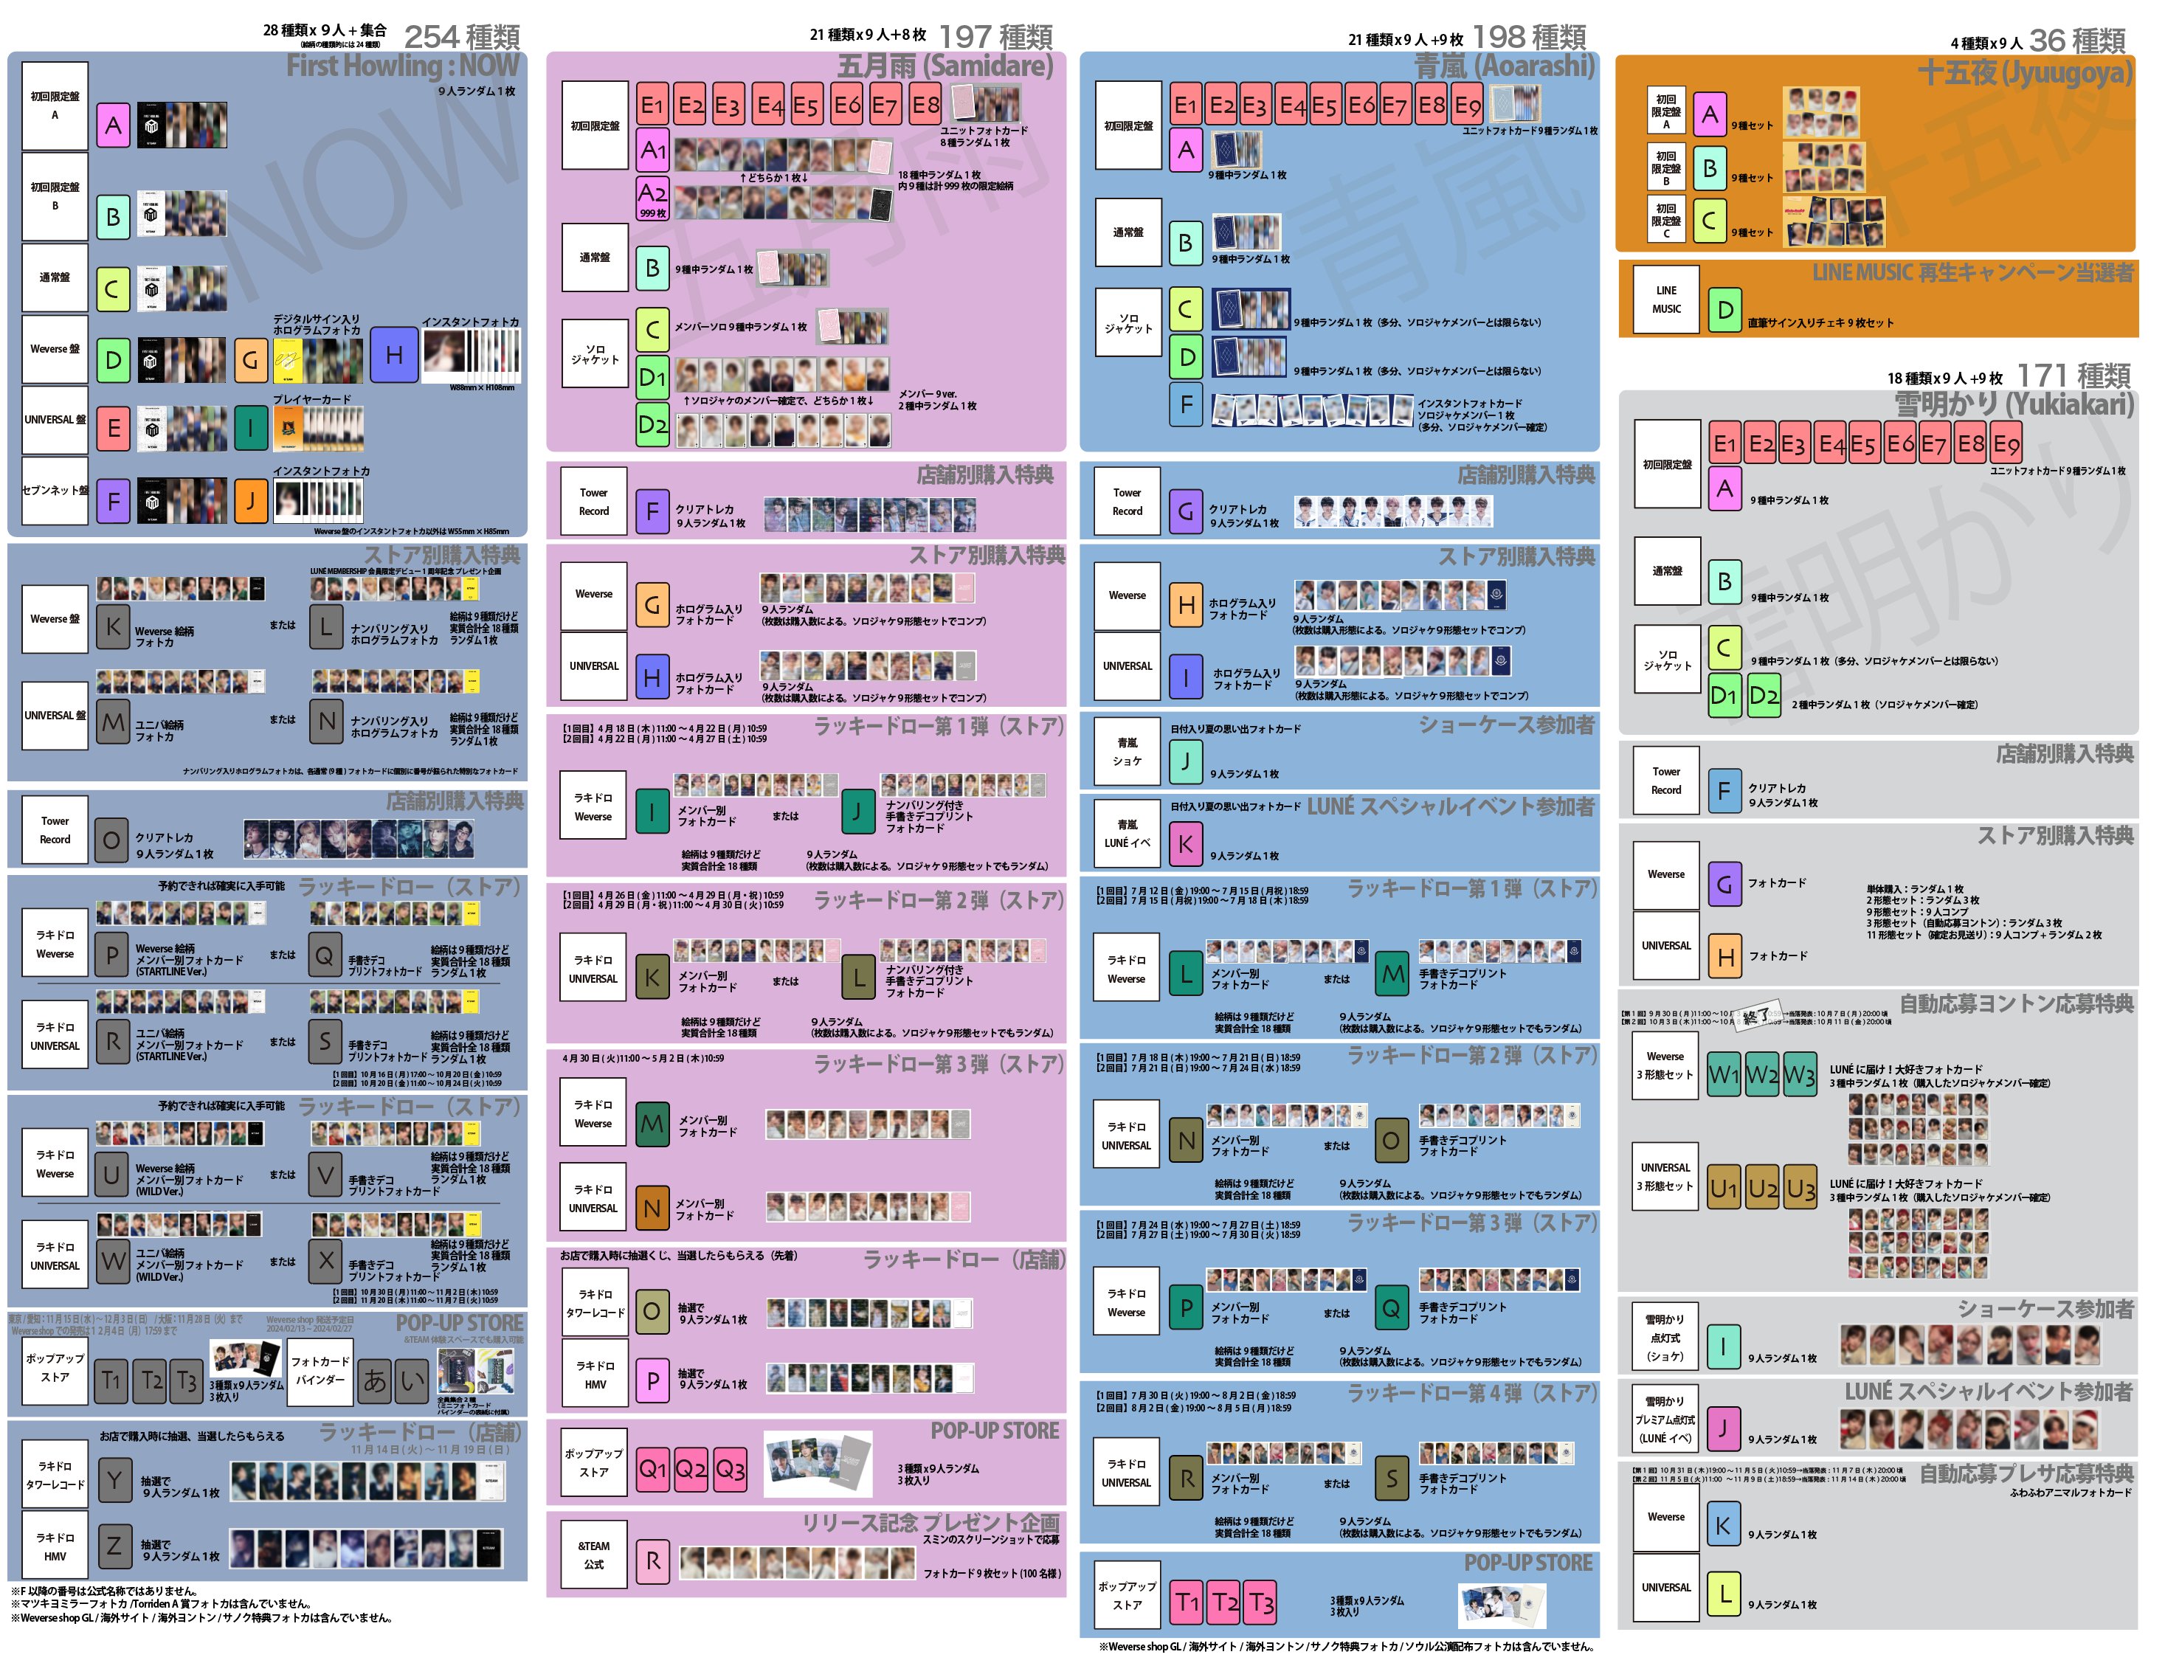Click the pink J badge for プレミアム点灯式
The height and width of the screenshot is (1663, 2165).
(x=1724, y=1428)
